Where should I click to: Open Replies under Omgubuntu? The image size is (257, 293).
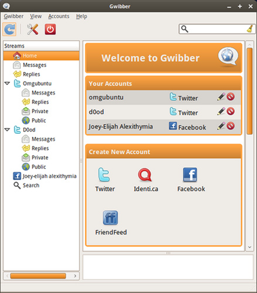click(35, 102)
